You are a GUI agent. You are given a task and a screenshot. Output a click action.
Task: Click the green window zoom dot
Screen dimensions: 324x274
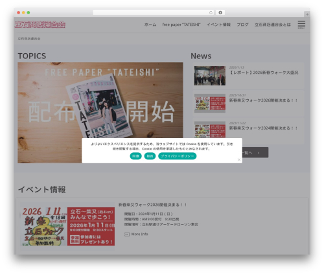[29, 12]
